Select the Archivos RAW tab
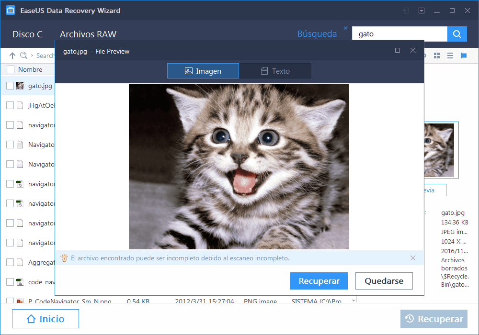479x335 pixels. pos(88,34)
